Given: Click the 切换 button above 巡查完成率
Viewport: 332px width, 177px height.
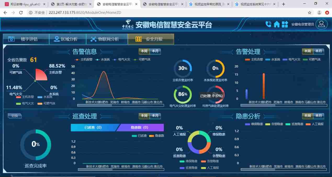Looking at the screenshot, I should [x=15, y=116].
